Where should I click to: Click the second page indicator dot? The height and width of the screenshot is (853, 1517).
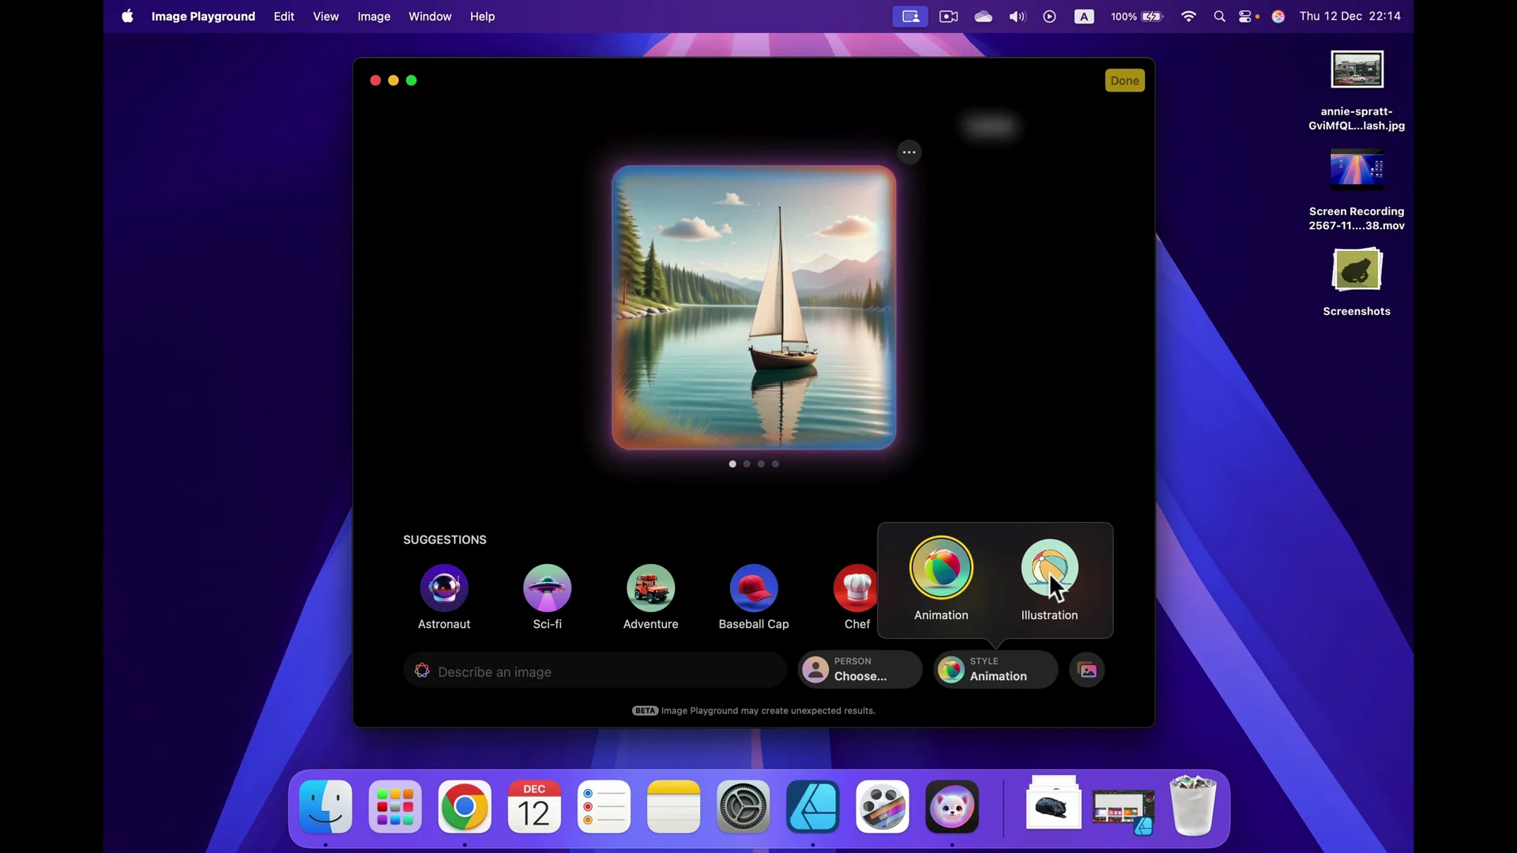click(747, 464)
